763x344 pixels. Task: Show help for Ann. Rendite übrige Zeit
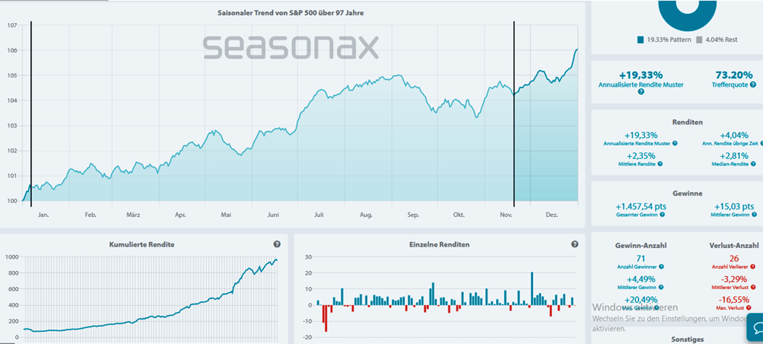coord(761,143)
